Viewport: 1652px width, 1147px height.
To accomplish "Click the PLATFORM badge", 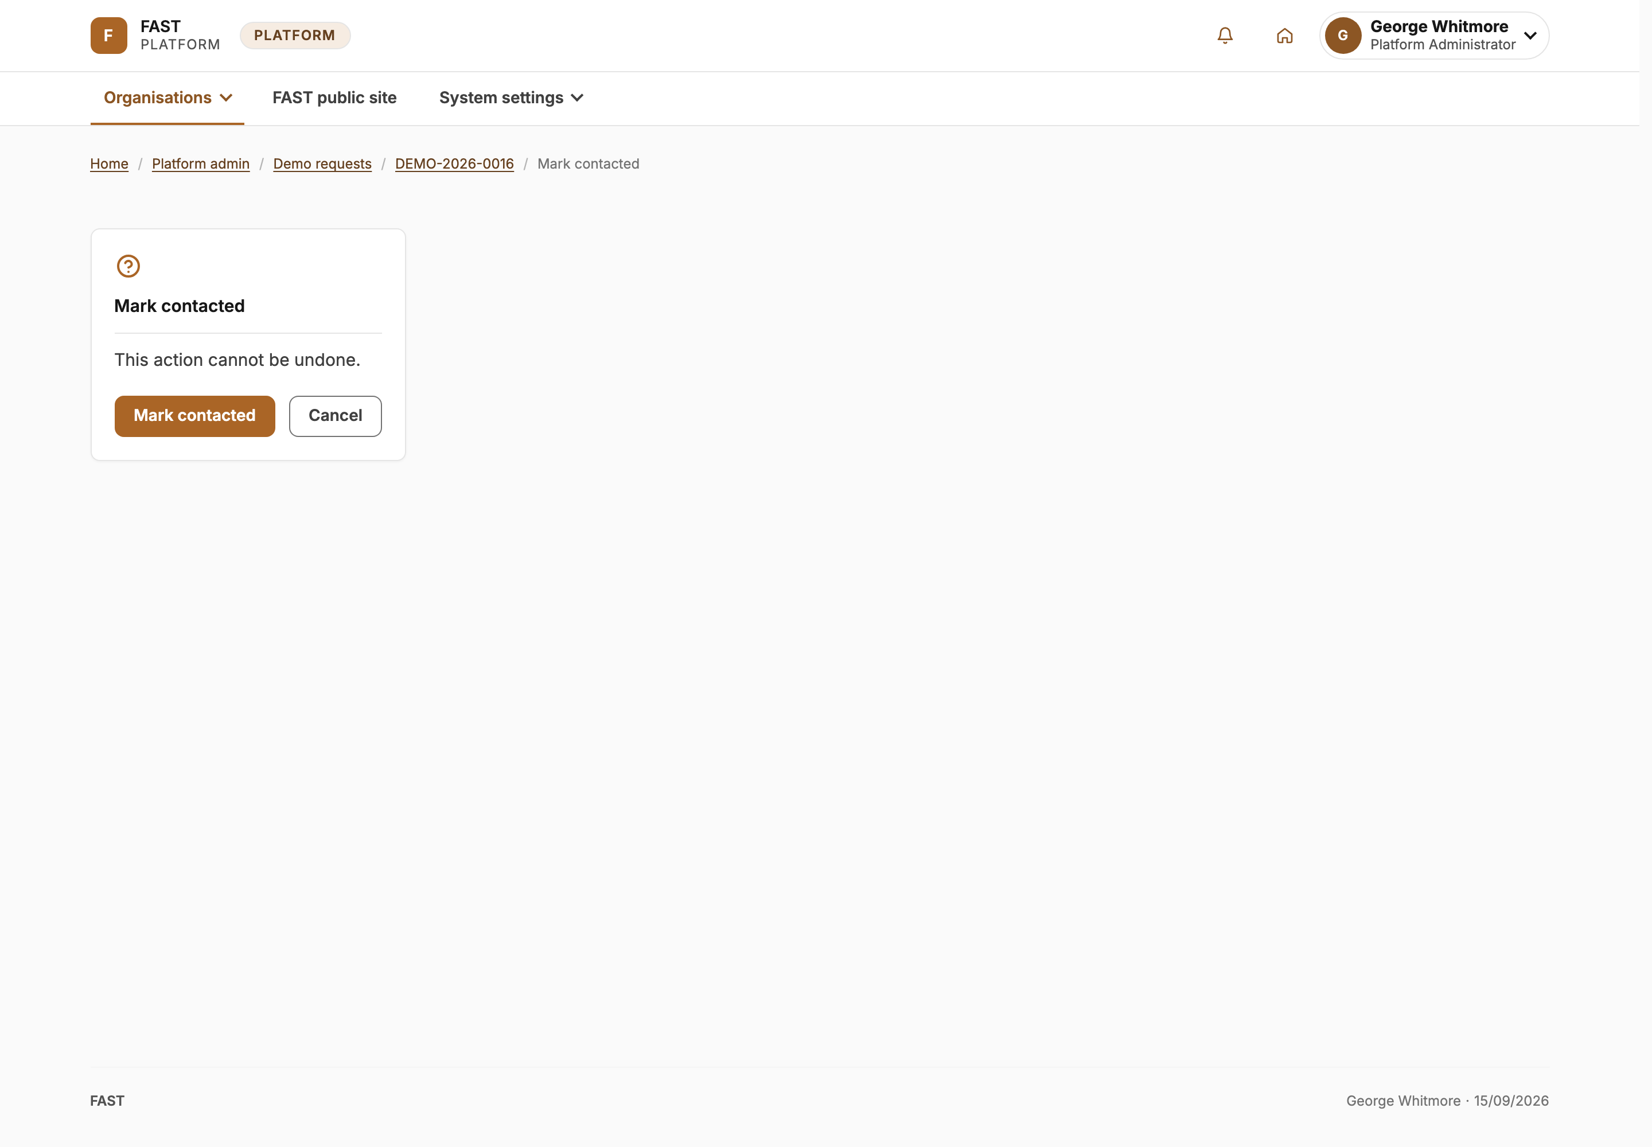I will click(295, 35).
